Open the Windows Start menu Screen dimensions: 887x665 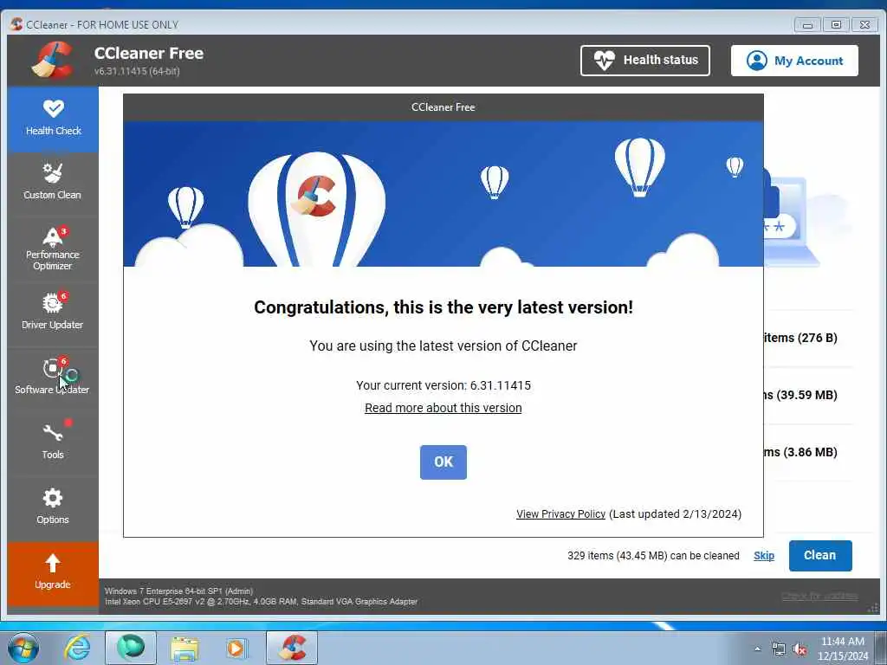pyautogui.click(x=23, y=648)
